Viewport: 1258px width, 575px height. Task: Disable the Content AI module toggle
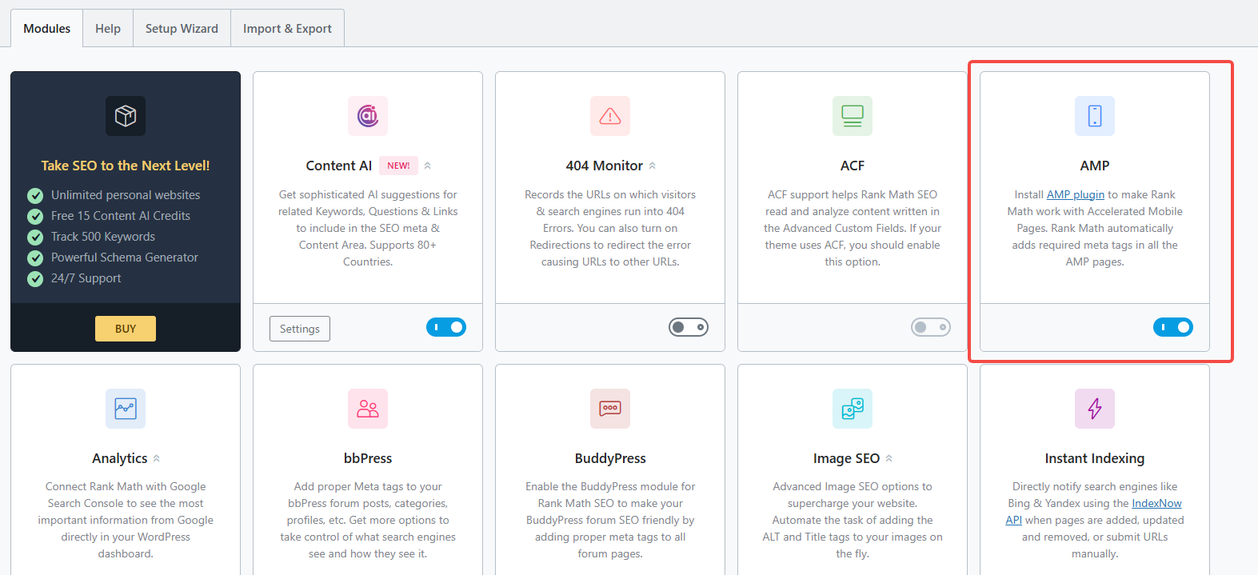[x=446, y=327]
